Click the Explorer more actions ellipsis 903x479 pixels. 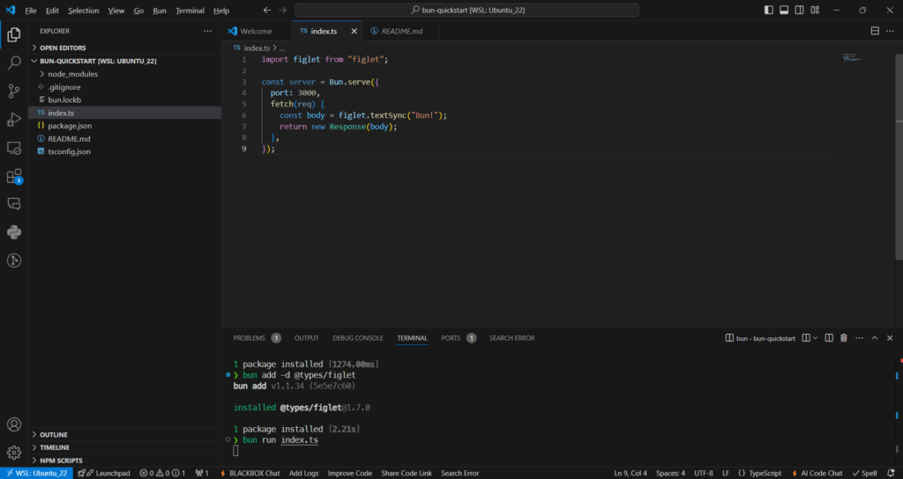point(208,31)
